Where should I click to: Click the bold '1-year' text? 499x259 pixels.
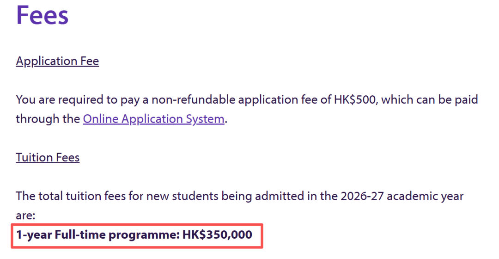[34, 235]
